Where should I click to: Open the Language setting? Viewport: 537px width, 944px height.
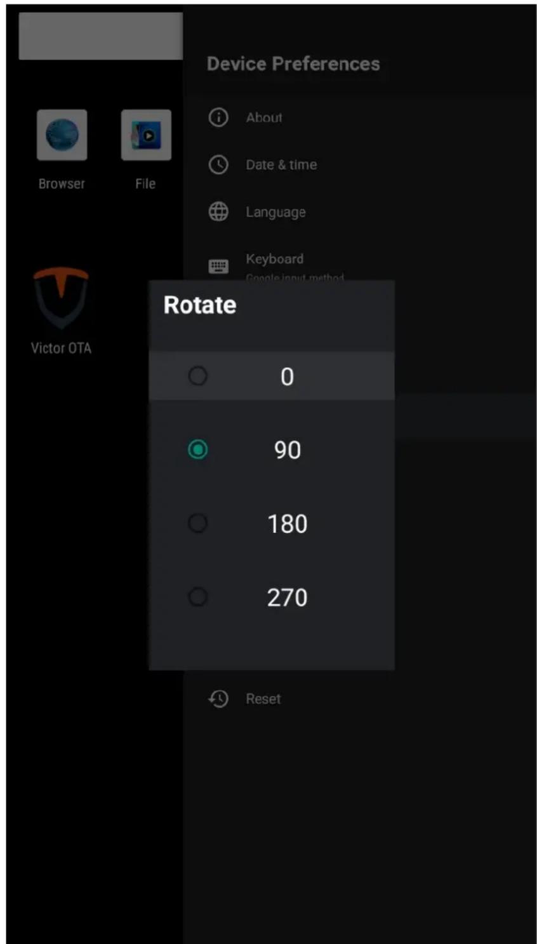click(x=361, y=212)
